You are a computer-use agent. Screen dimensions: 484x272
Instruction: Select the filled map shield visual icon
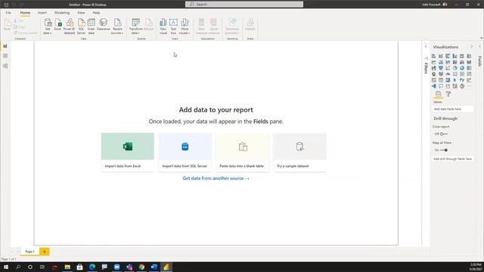tap(441, 68)
